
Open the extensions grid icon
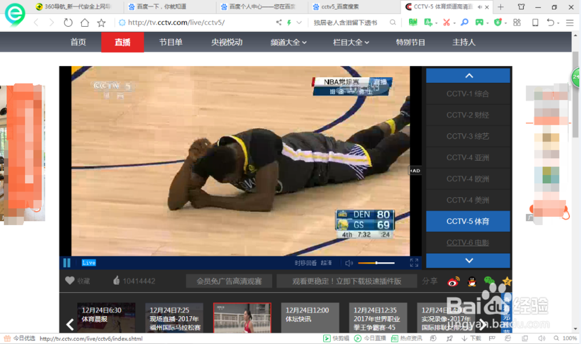point(517,23)
